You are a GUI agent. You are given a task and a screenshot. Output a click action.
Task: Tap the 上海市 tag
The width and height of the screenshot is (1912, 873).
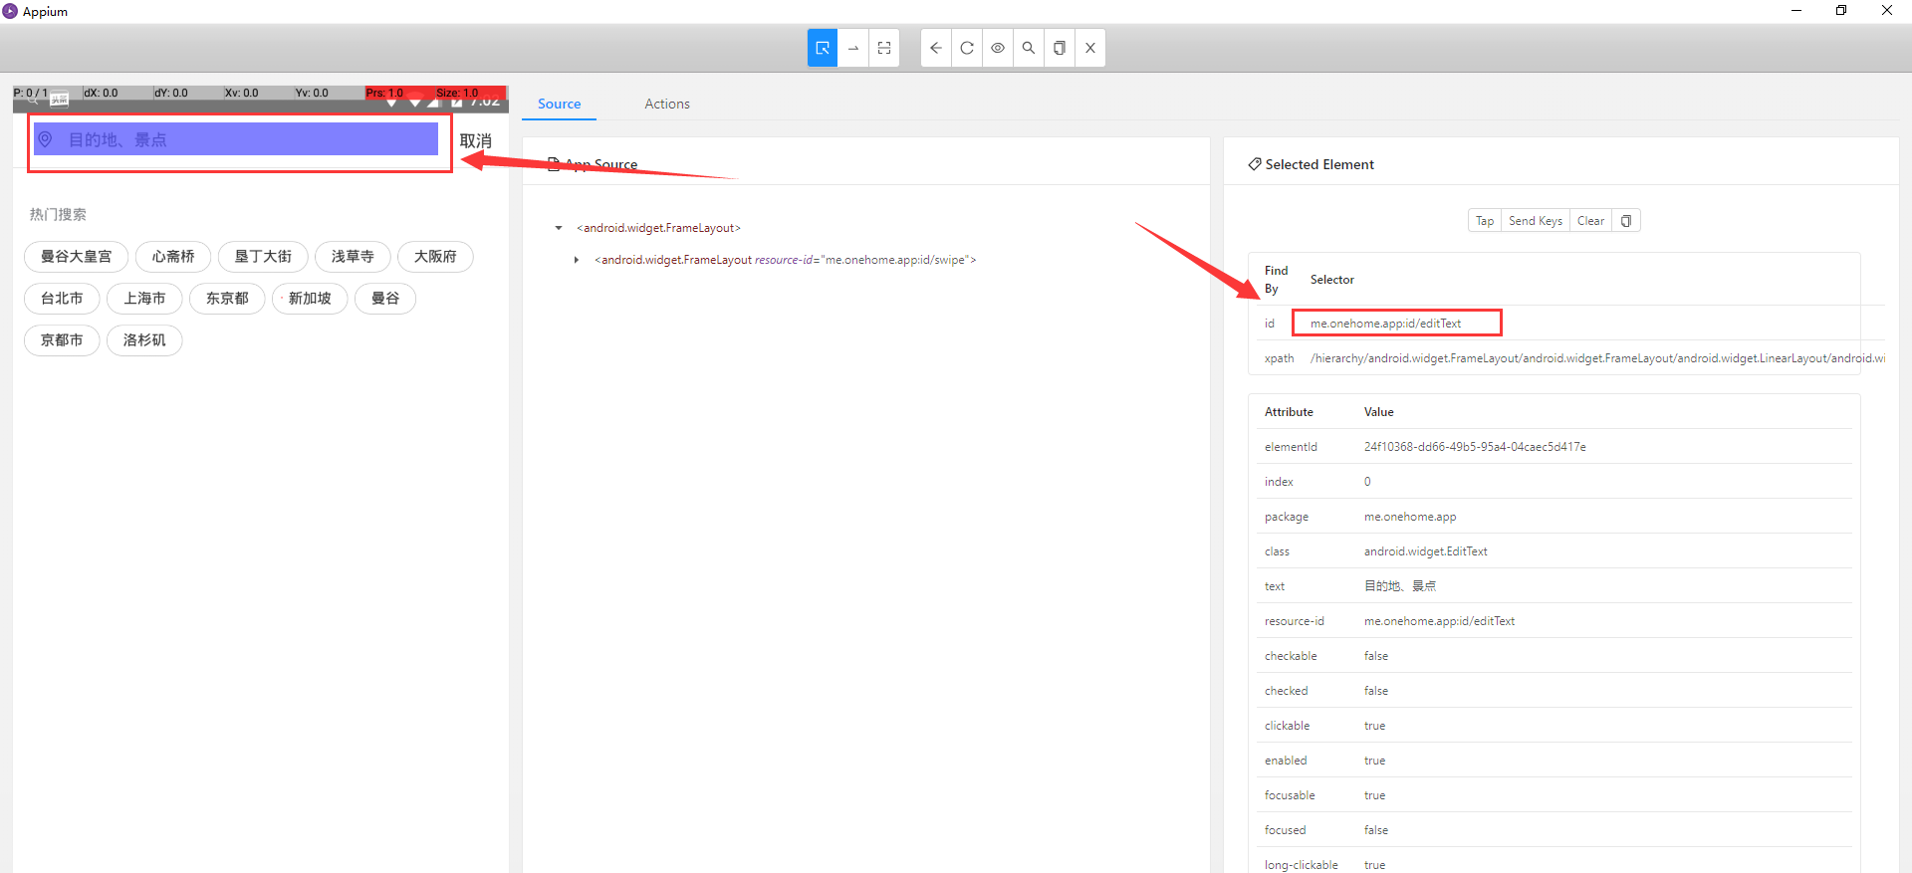144,299
